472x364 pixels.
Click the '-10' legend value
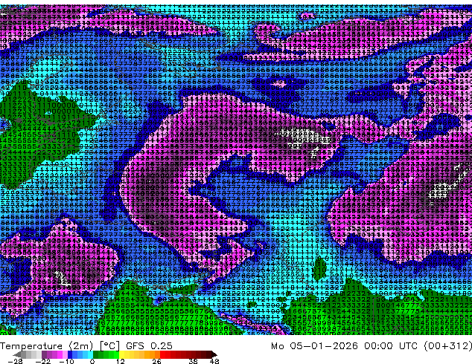[66, 361]
